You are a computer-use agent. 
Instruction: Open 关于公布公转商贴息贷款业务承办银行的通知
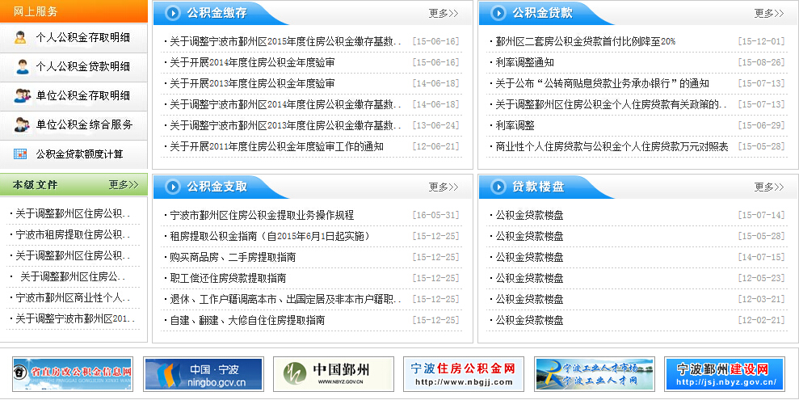(603, 83)
